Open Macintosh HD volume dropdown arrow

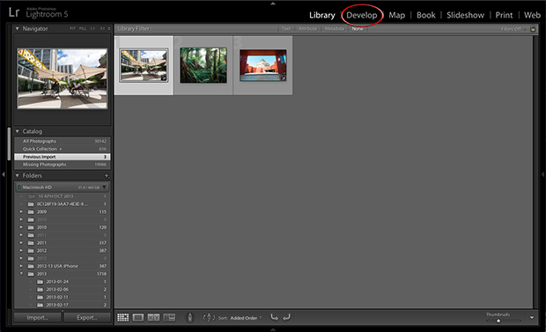104,188
